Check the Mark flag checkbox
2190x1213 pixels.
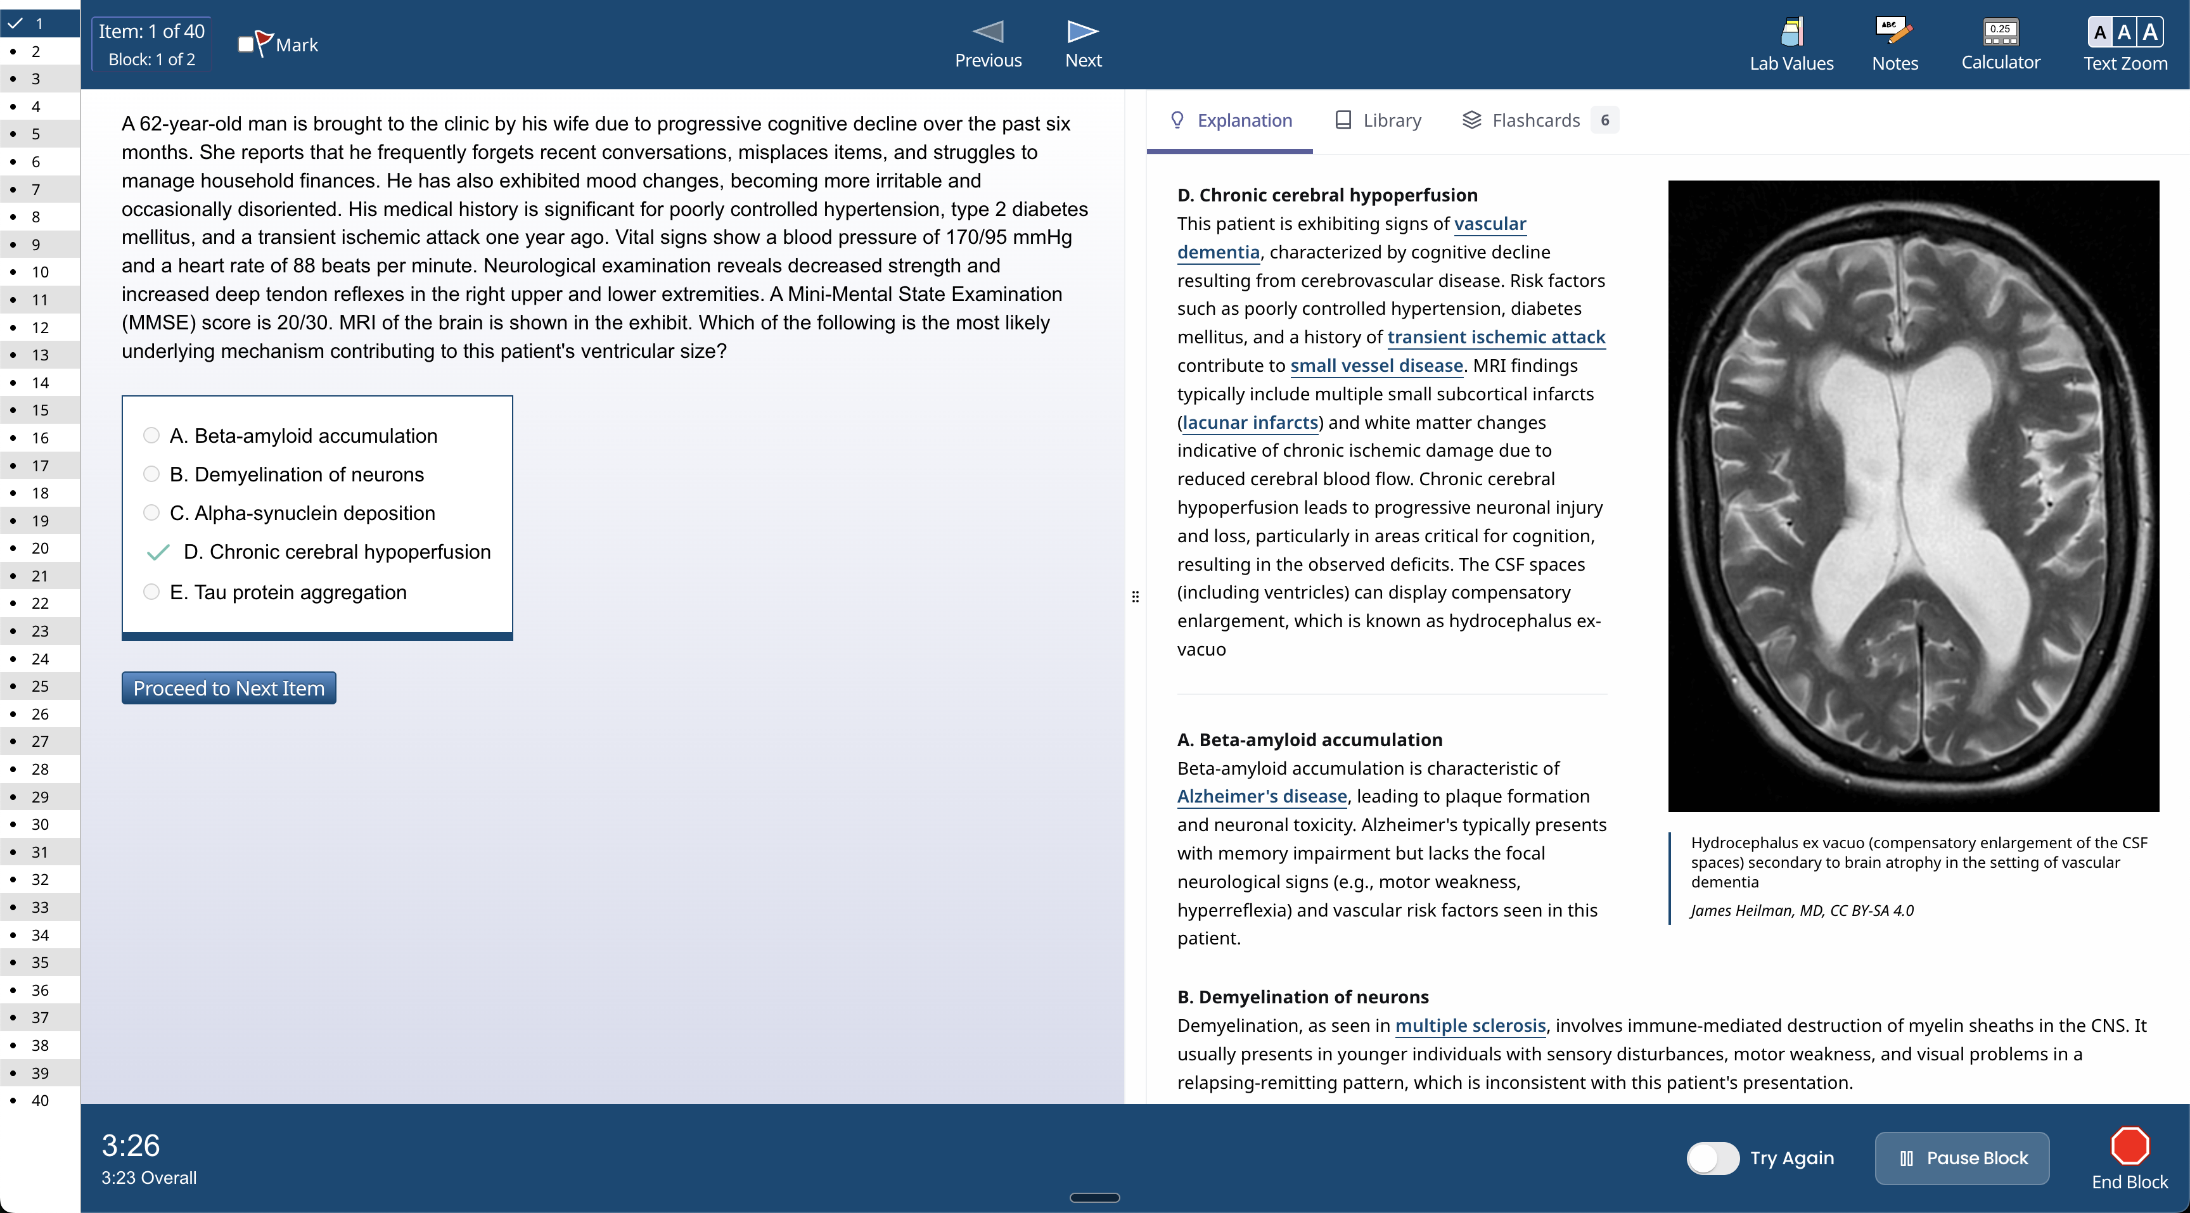[x=246, y=44]
